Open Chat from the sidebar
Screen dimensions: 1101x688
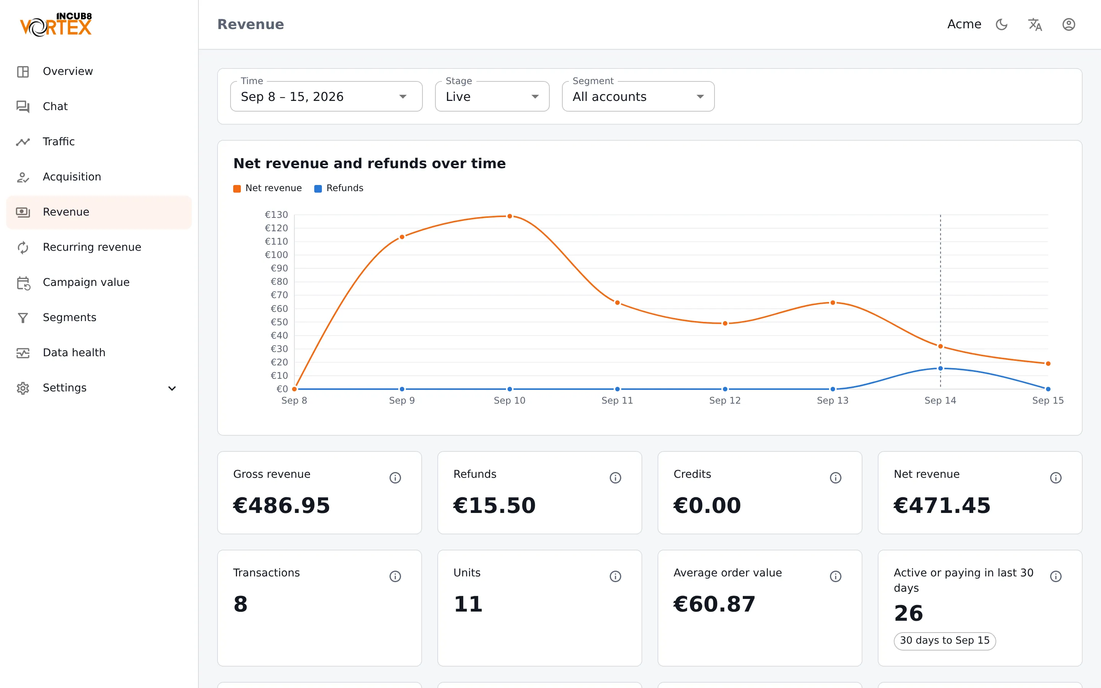point(99,107)
